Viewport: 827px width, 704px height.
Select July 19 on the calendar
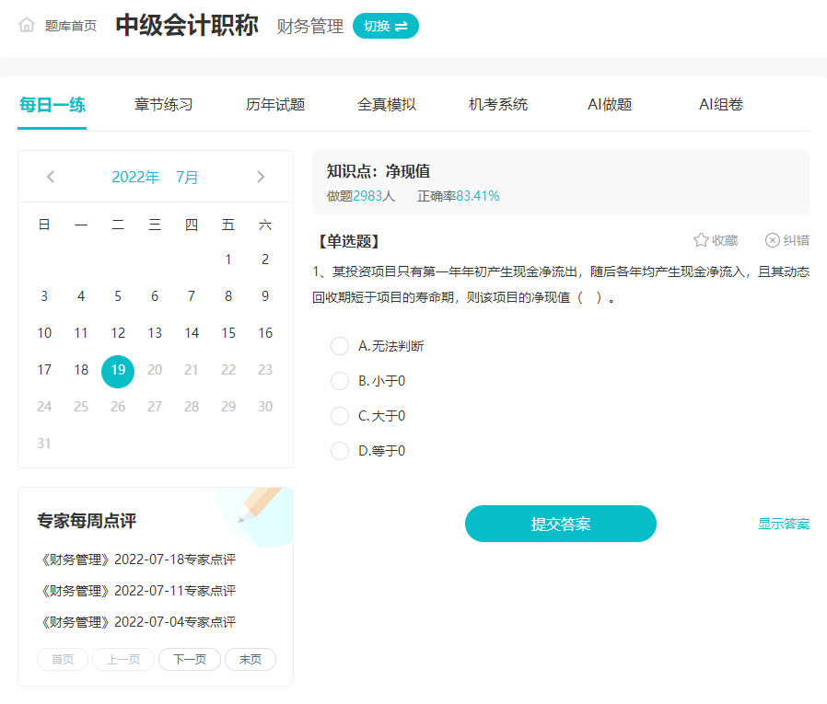coord(117,370)
